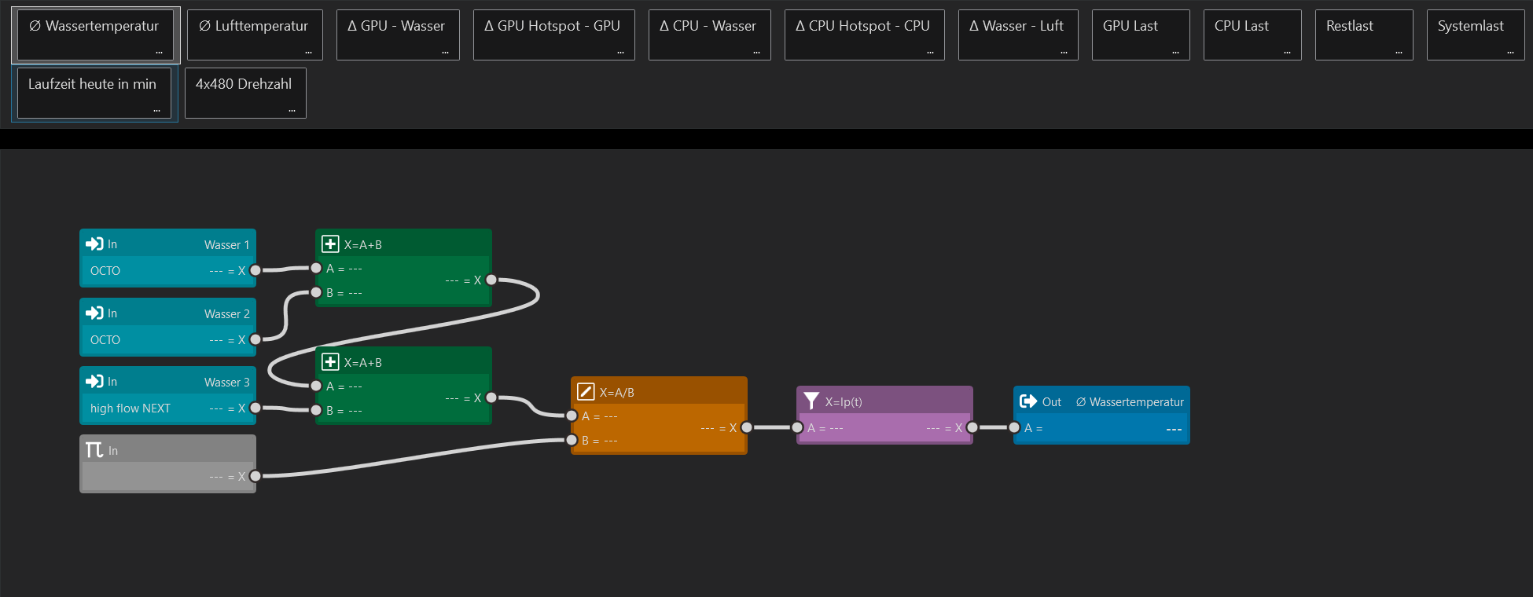Click the Wasser 3 input node icon

click(95, 382)
